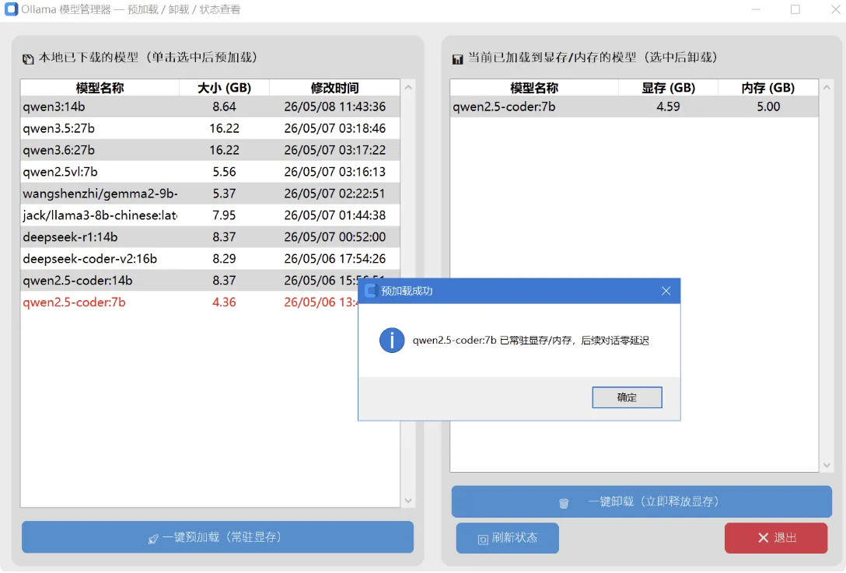Click the icon beside 本地已下载的模型 heading
This screenshot has width=846, height=573.
pos(28,59)
